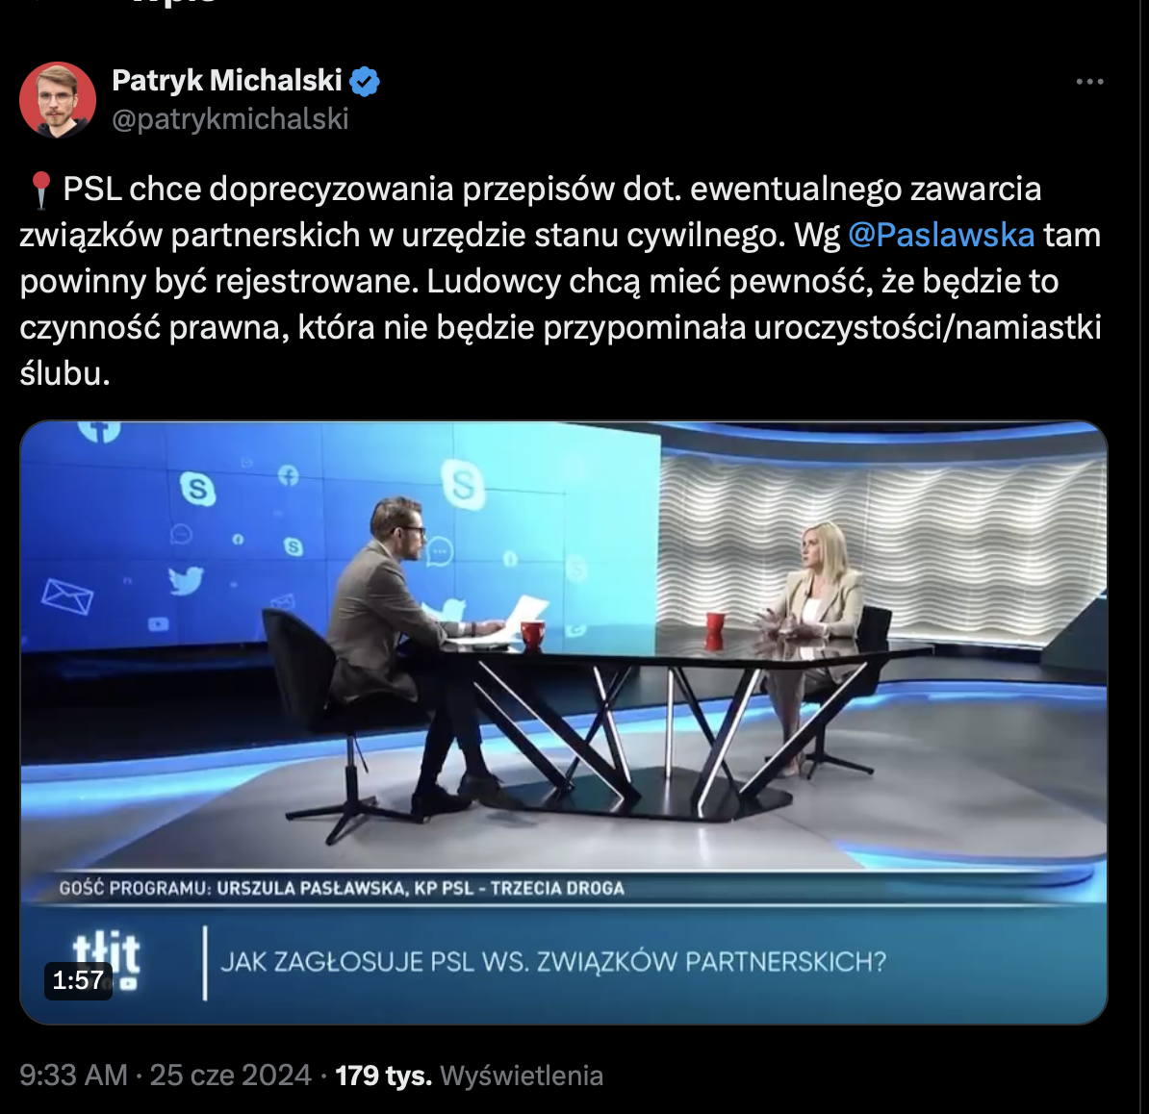1149x1114 pixels.
Task: Click the tweet text about PSL
Action: pos(561,281)
